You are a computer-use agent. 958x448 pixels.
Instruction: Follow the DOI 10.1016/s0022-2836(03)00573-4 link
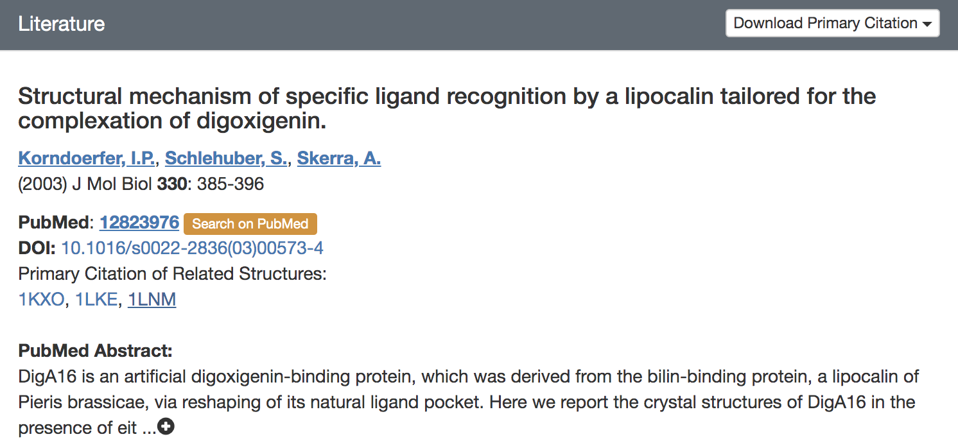coord(191,248)
